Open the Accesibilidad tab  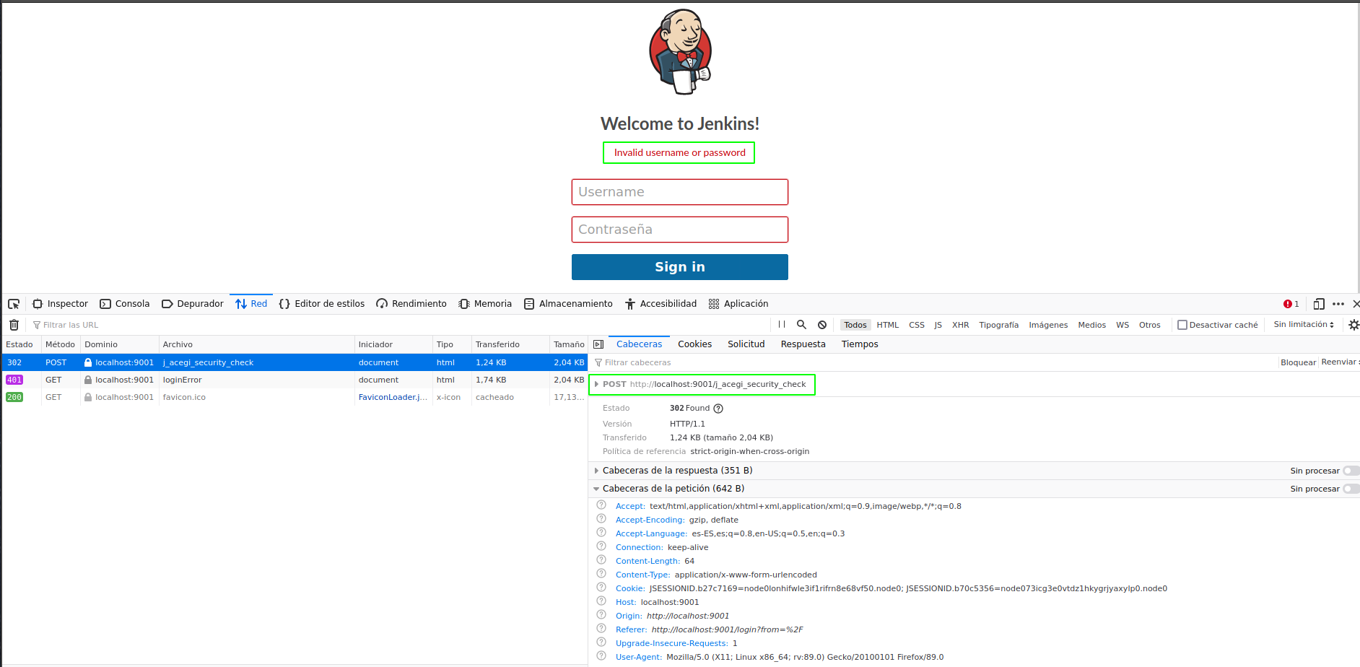coord(661,304)
